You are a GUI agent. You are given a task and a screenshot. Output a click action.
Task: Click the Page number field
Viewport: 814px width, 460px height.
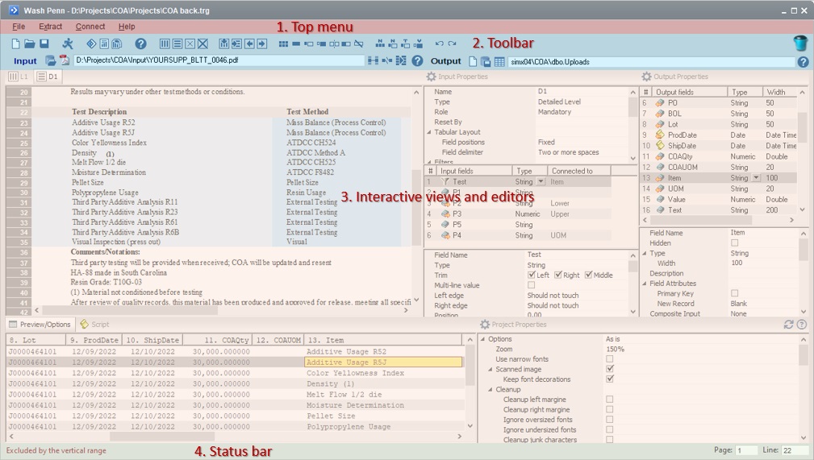[x=745, y=450]
